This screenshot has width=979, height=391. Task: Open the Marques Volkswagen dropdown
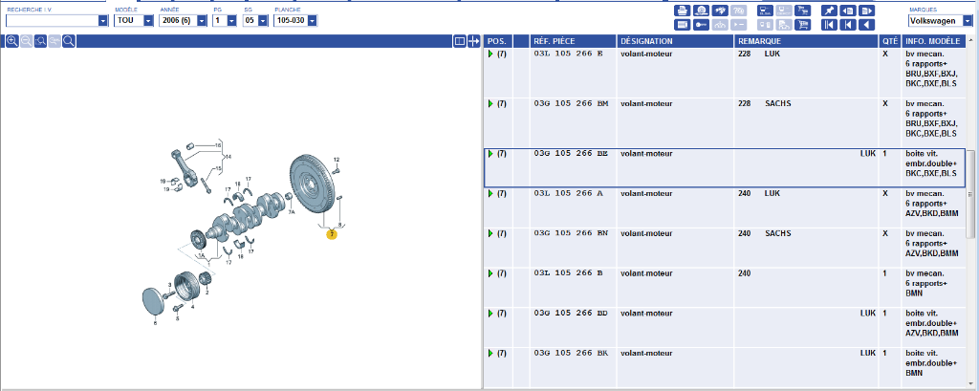point(967,20)
